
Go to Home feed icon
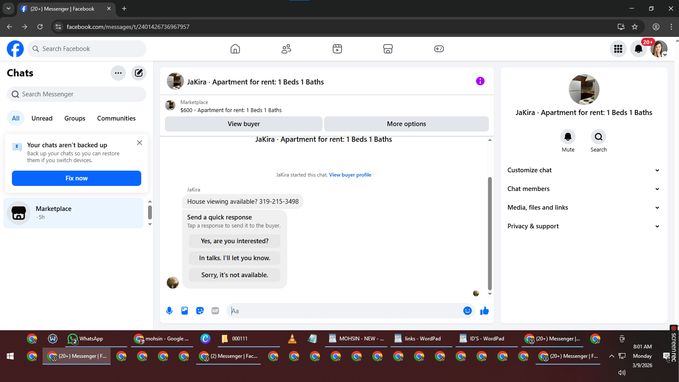coord(235,49)
